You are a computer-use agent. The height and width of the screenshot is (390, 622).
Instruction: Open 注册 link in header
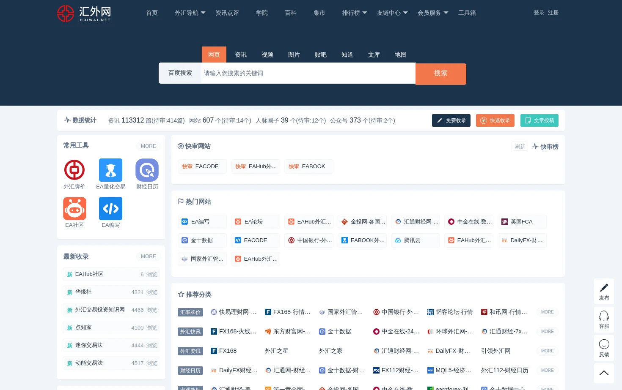click(x=553, y=13)
